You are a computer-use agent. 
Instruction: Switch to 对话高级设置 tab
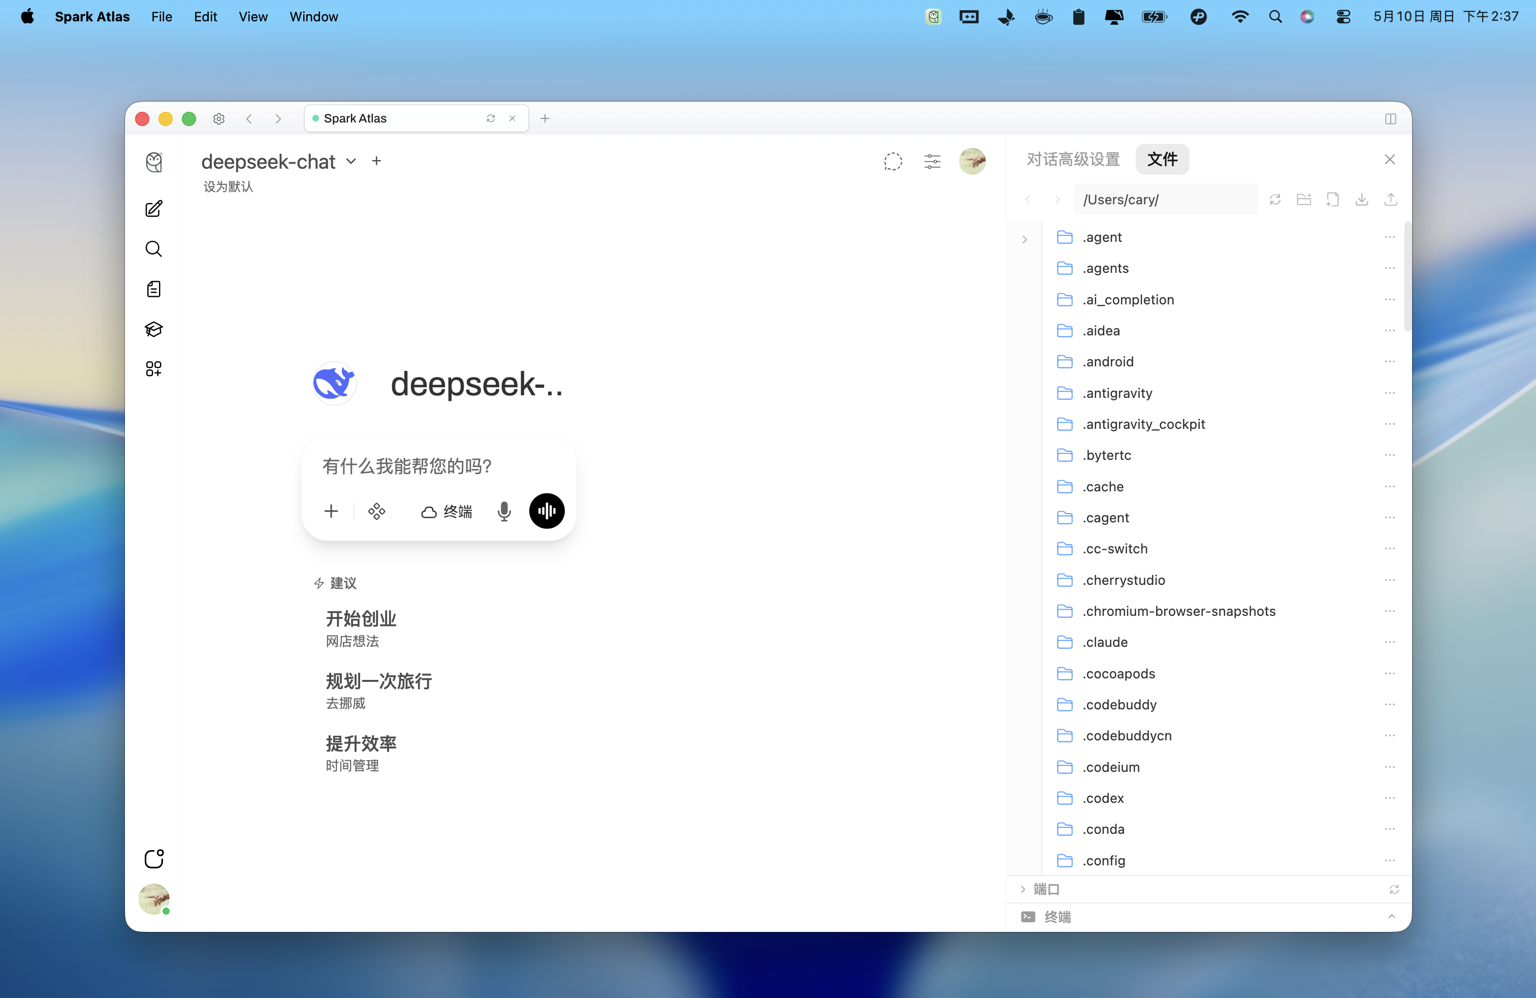coord(1074,160)
